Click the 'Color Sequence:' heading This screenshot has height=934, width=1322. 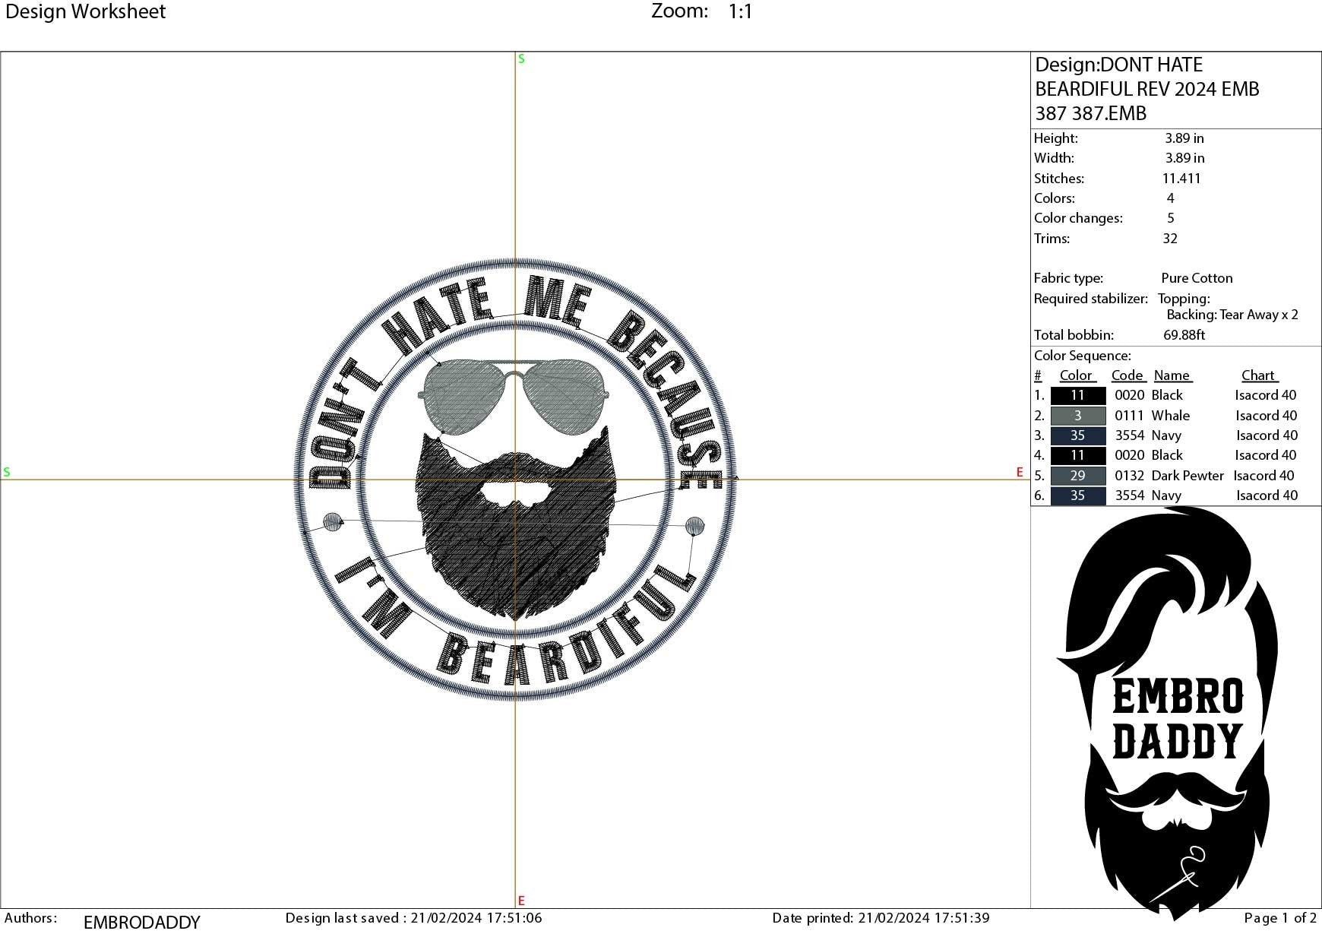[x=1082, y=356]
